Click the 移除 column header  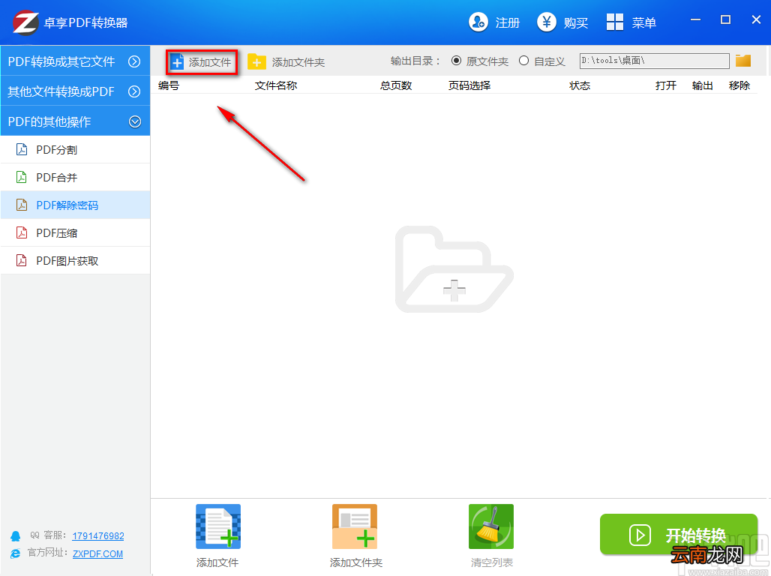pos(739,85)
